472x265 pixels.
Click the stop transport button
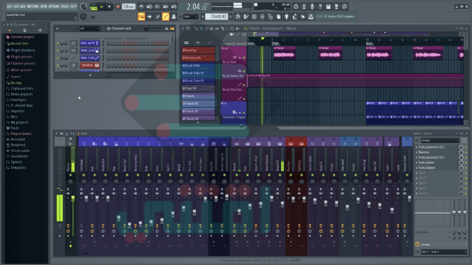[109, 7]
